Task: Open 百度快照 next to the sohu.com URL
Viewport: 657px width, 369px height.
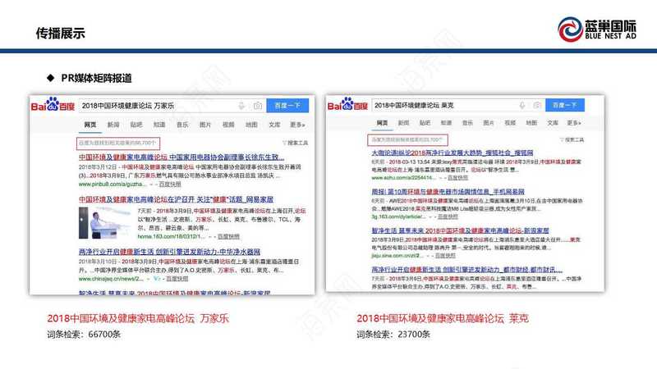Action: (x=458, y=178)
